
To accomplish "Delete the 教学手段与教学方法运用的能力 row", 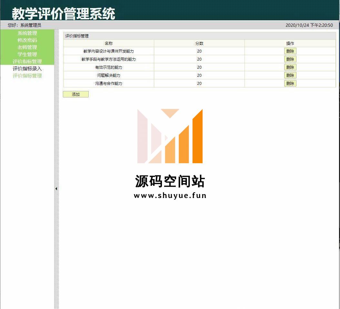I will click(290, 59).
